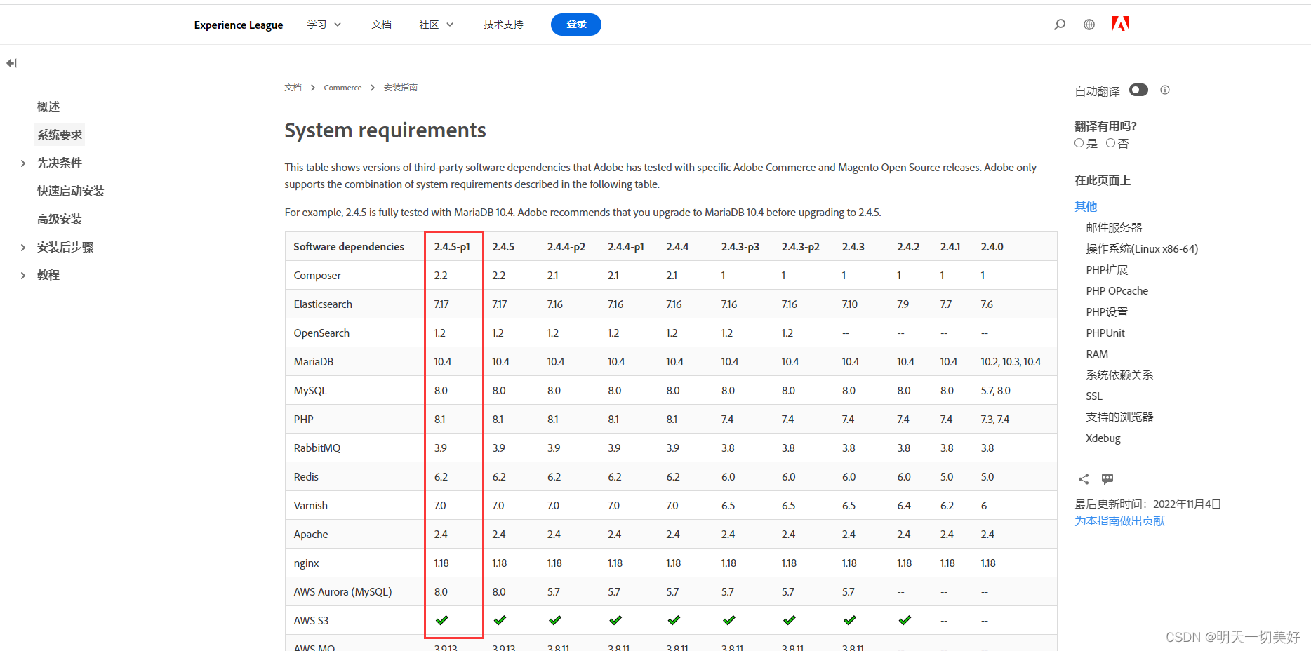Jump to 系统依赖关系 section
Image resolution: width=1311 pixels, height=651 pixels.
(x=1119, y=375)
